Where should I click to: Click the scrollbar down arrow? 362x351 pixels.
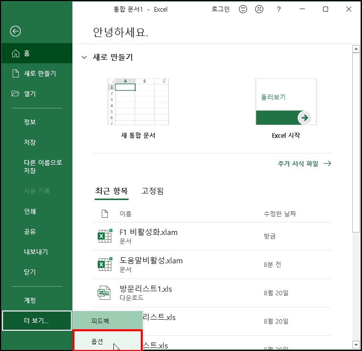[x=356, y=344]
